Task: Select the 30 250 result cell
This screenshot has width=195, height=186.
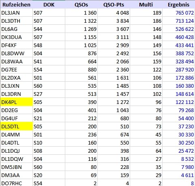Action: click(x=178, y=143)
